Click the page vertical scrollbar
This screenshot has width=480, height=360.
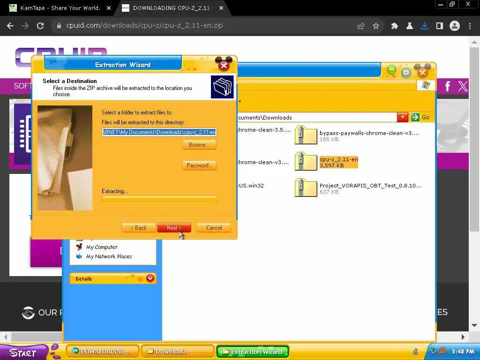(474, 139)
